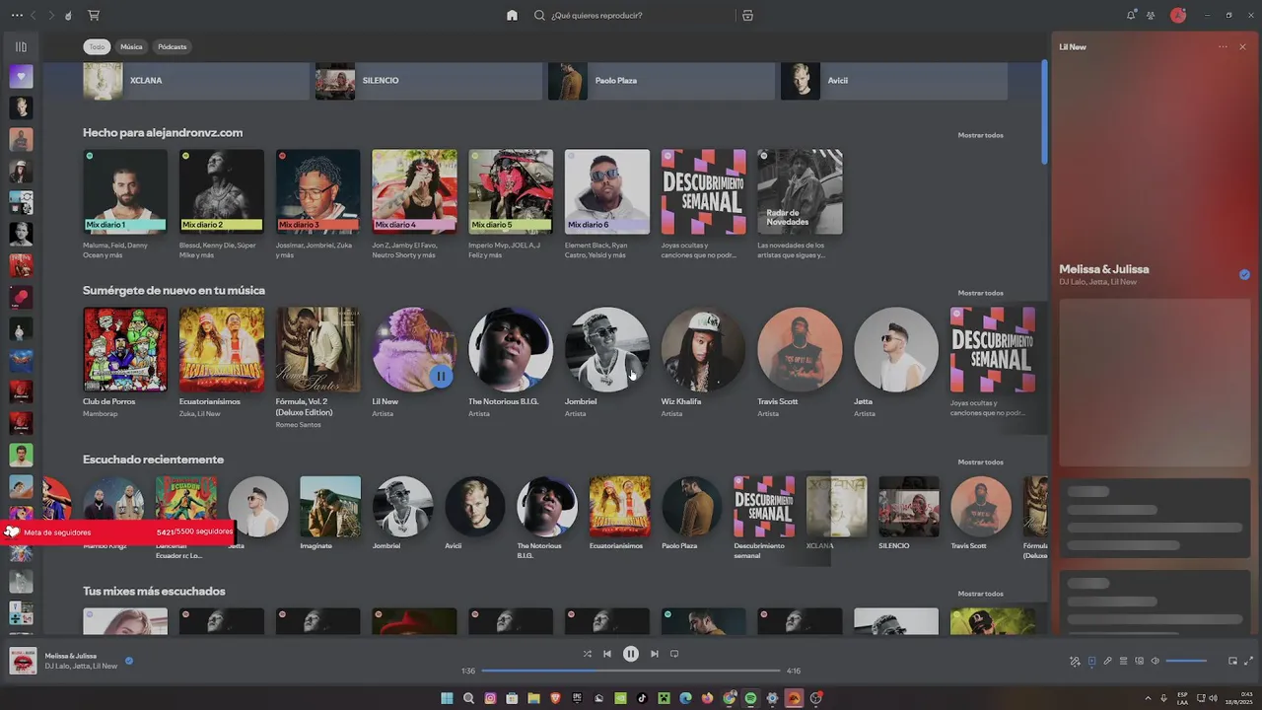Pause via button on Lil New card
The height and width of the screenshot is (710, 1262).
click(441, 376)
